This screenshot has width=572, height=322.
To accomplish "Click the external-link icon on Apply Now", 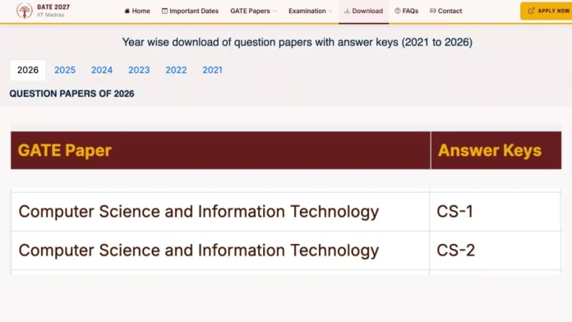I will point(531,11).
